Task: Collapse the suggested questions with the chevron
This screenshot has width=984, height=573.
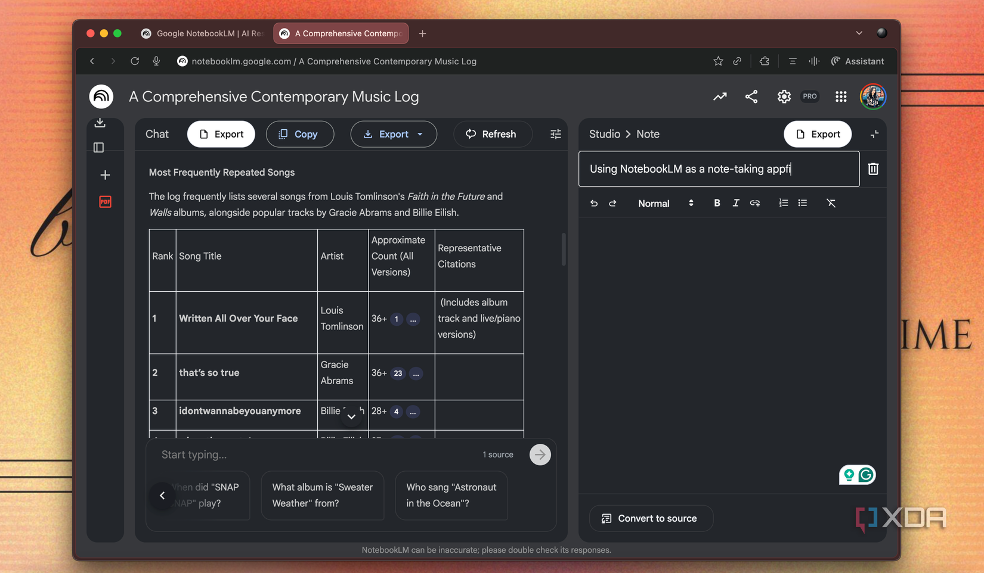Action: click(x=162, y=495)
